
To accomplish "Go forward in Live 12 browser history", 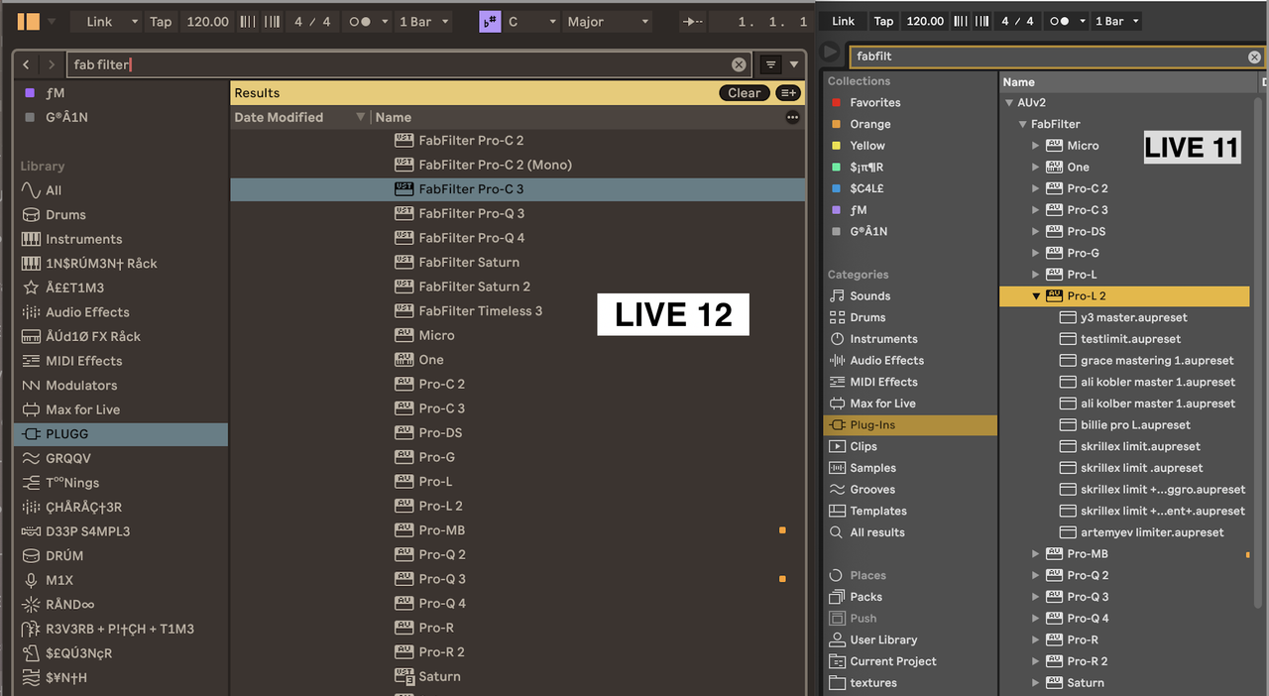I will (x=52, y=64).
